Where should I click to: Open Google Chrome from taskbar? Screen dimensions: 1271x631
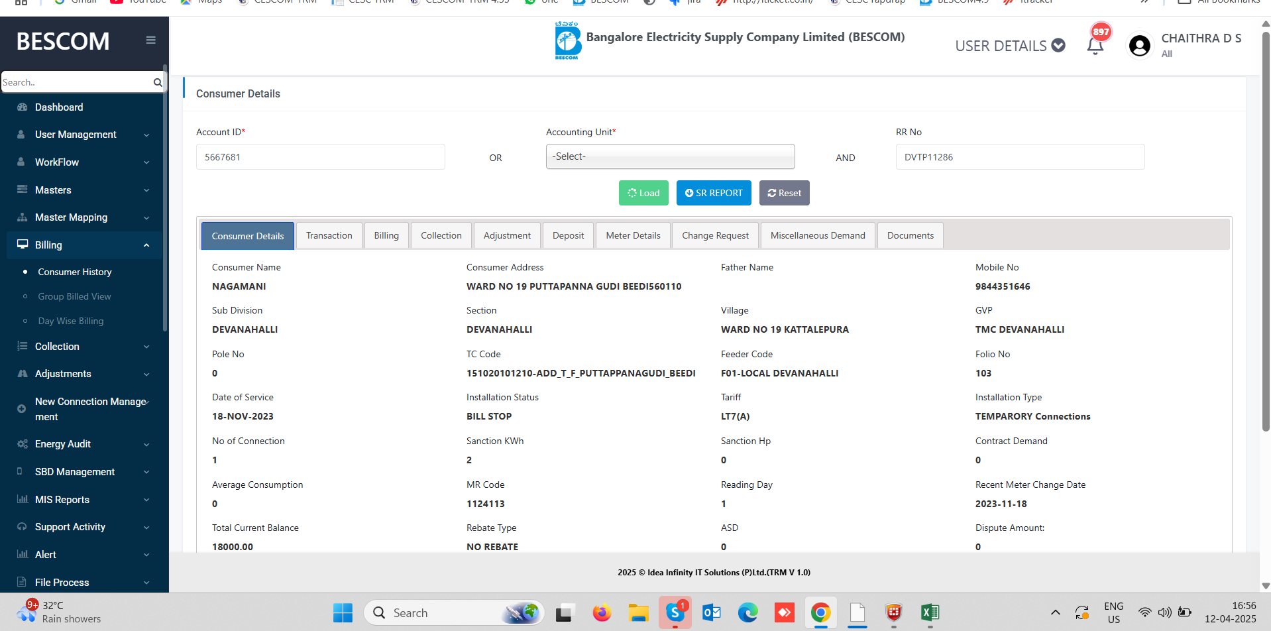click(820, 613)
